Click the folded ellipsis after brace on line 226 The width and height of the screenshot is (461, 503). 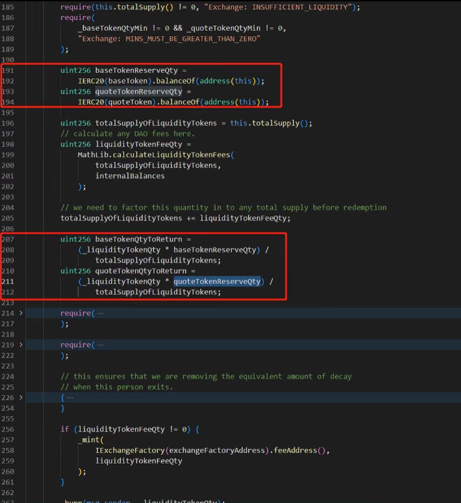point(70,397)
